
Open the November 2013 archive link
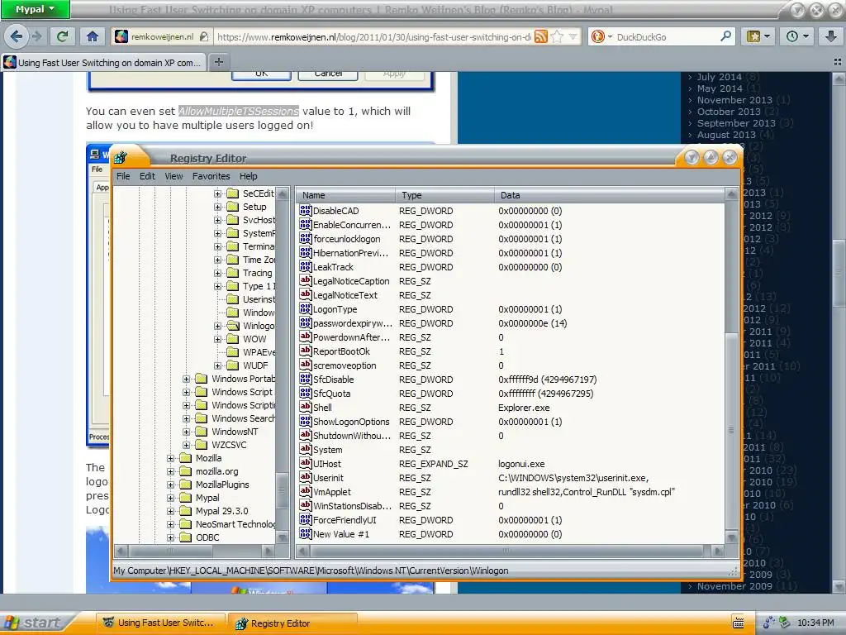(x=734, y=100)
